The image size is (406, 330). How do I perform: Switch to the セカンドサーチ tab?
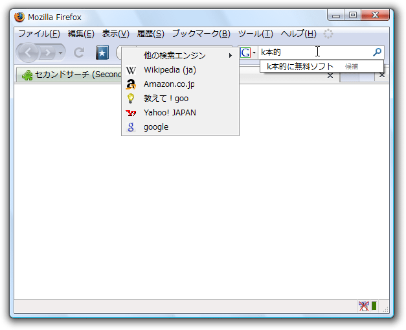(70, 75)
